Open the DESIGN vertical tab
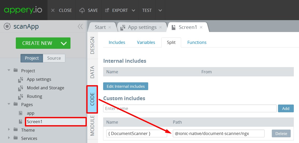299x143 pixels. pos(92,45)
